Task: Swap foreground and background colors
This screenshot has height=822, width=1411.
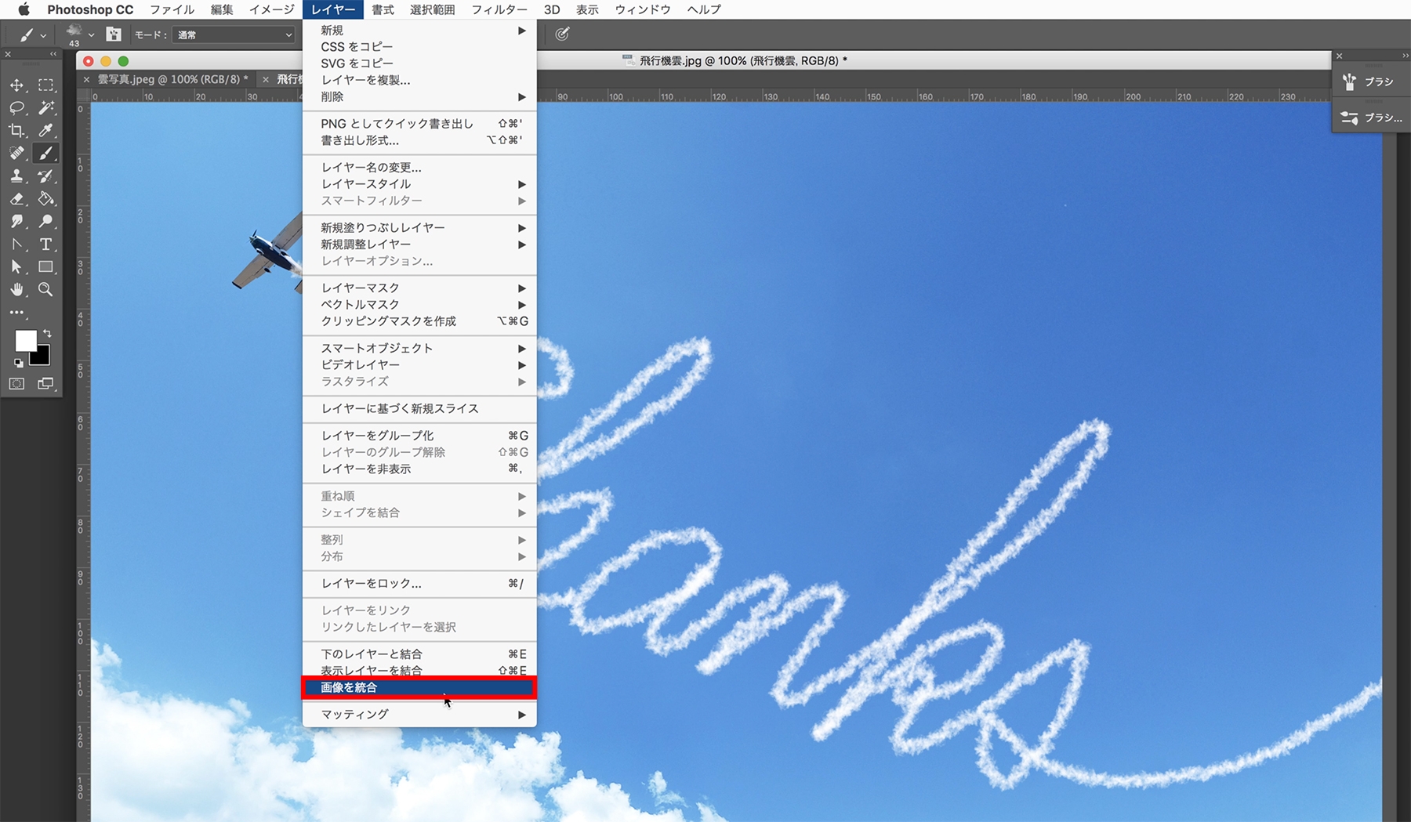Action: point(47,333)
